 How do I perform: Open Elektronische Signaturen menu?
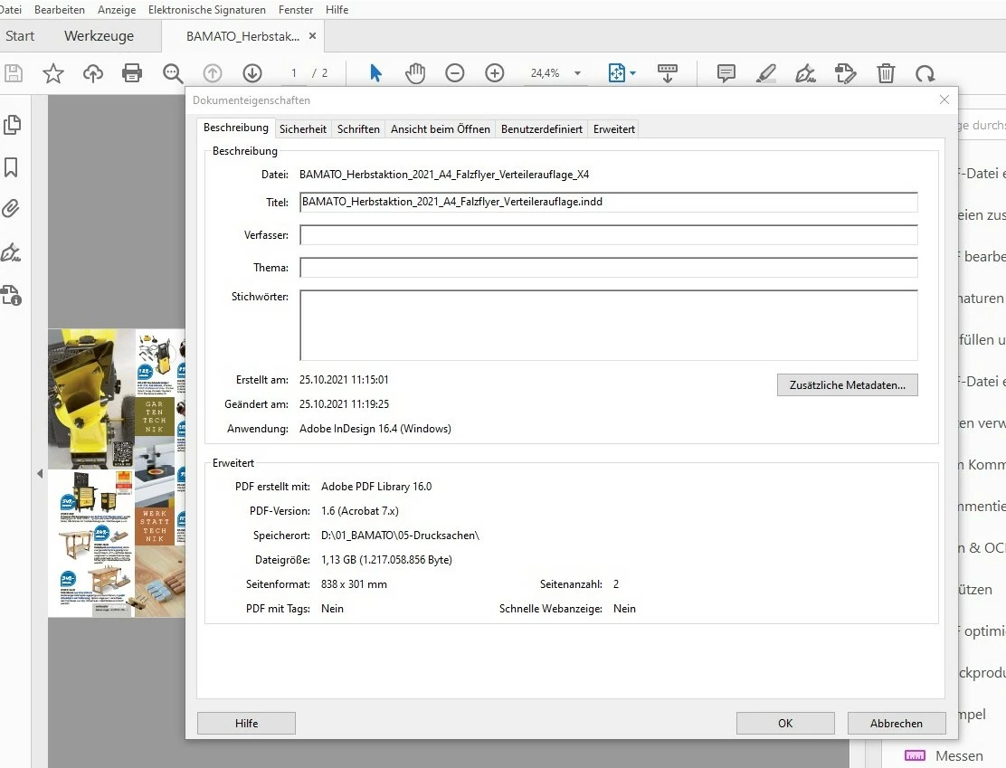[x=206, y=10]
